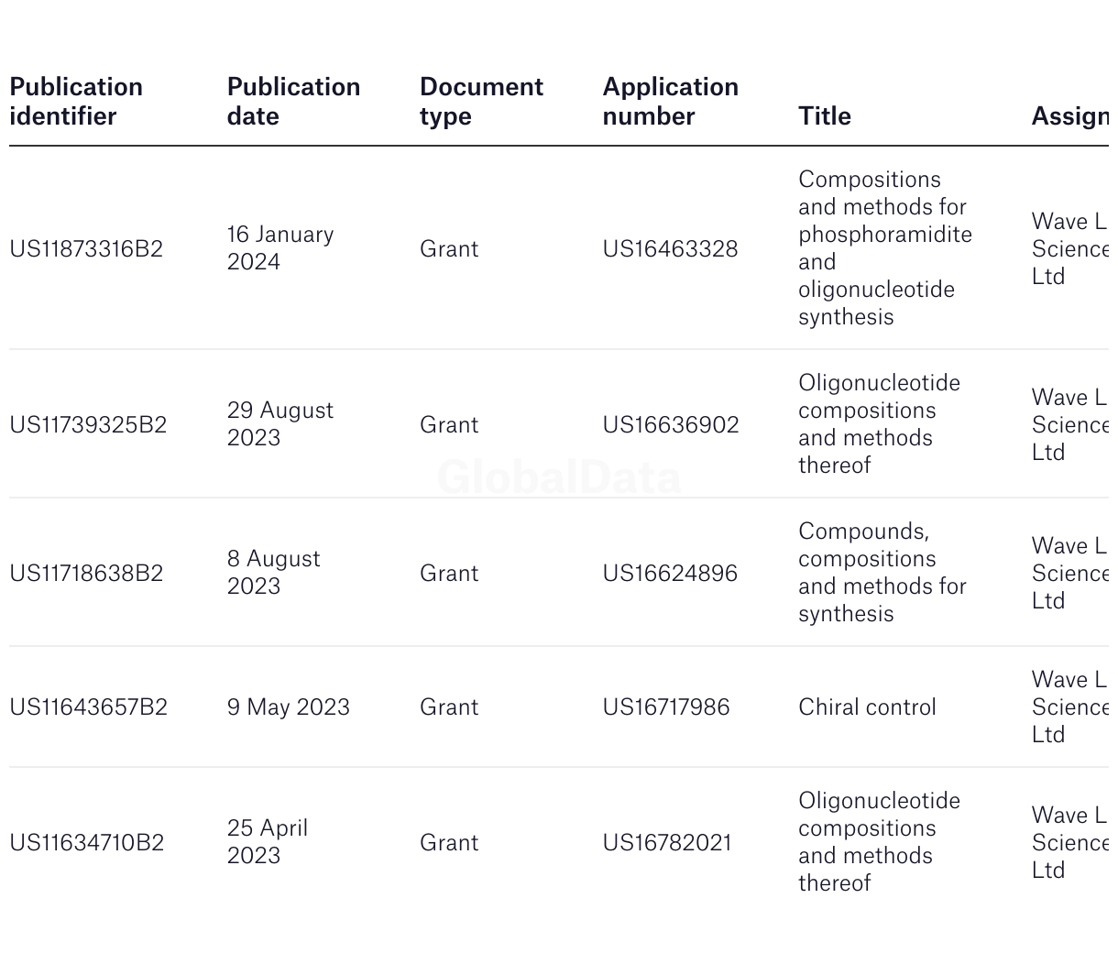Select application number US16636902
The height and width of the screenshot is (953, 1118).
tap(671, 425)
